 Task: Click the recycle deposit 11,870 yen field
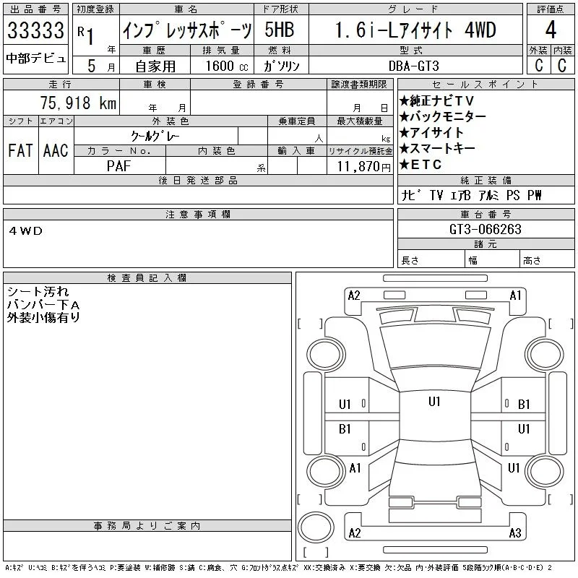(360, 166)
